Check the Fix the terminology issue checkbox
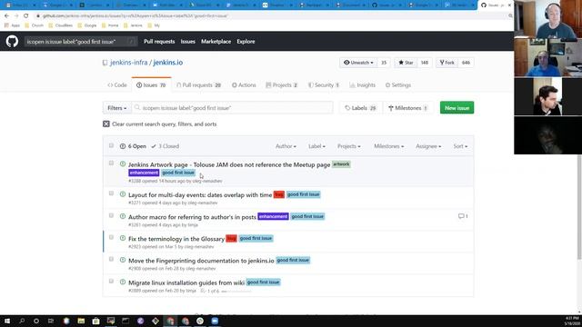This screenshot has height=327, width=582. click(111, 237)
